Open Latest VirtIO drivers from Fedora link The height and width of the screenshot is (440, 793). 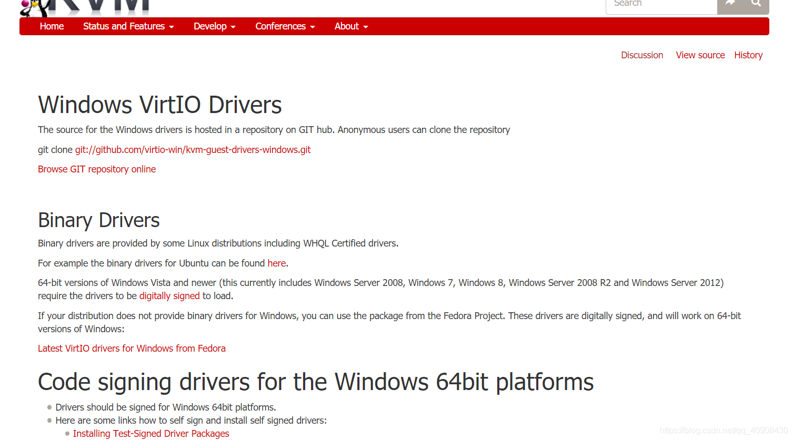pos(132,349)
